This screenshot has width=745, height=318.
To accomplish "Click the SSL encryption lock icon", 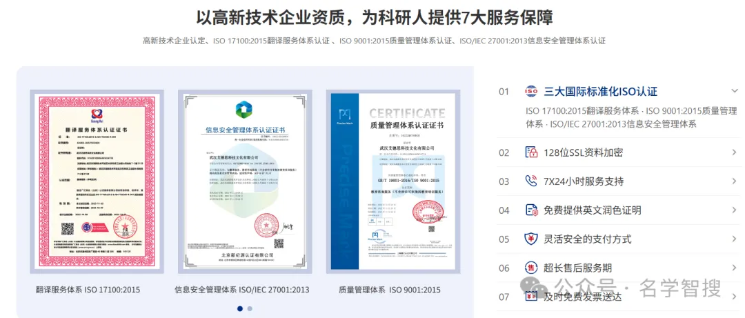I will 531,152.
